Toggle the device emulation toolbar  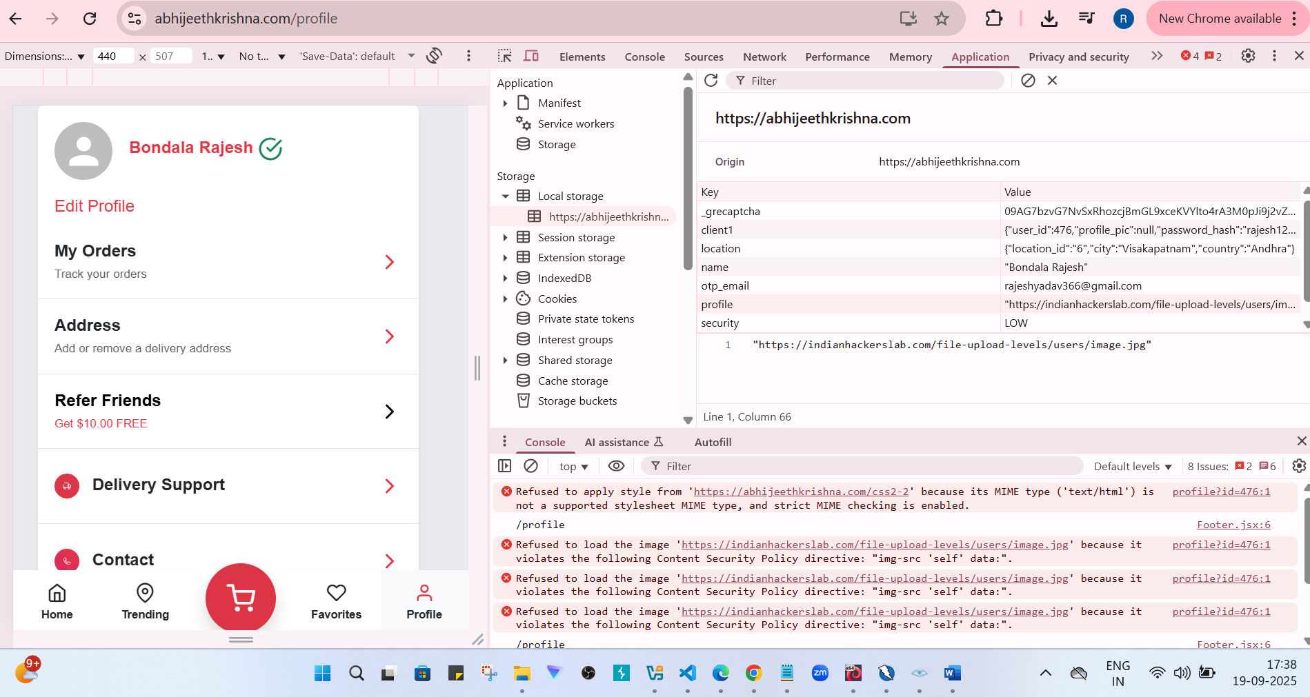click(x=531, y=56)
